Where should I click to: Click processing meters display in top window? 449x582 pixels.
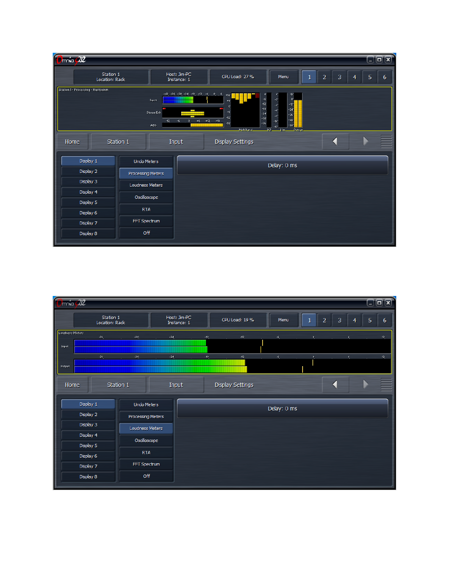224,109
